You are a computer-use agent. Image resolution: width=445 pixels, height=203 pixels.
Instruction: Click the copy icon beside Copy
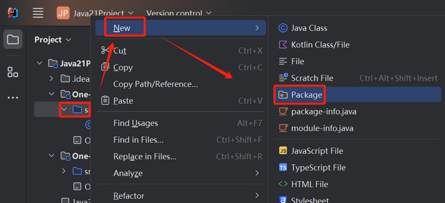(x=105, y=67)
